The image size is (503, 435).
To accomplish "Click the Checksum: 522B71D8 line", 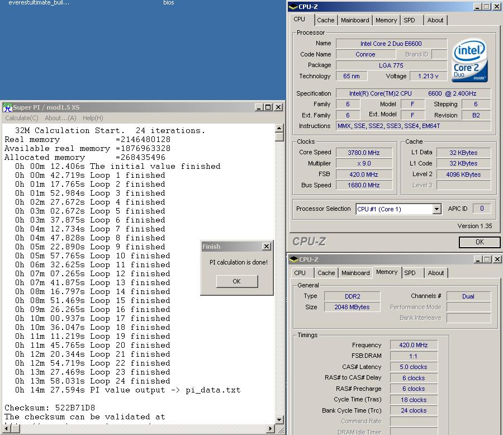I will (50, 408).
